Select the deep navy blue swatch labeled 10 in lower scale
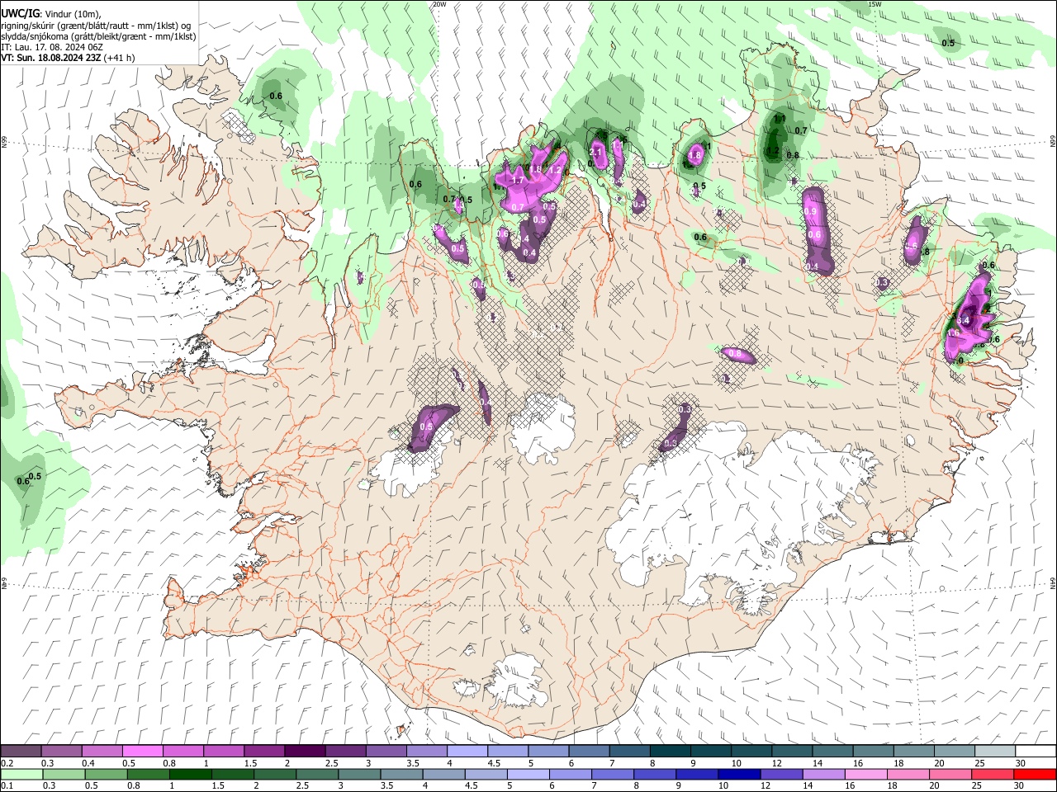The image size is (1057, 792). [x=739, y=774]
